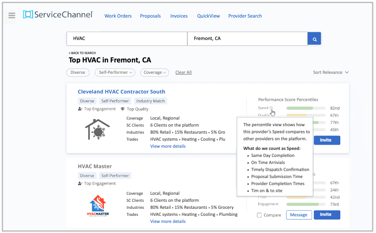Screen dimensions: 376x233
Task: Check the Compare checkbox for HVAC Master
Action: [260, 215]
